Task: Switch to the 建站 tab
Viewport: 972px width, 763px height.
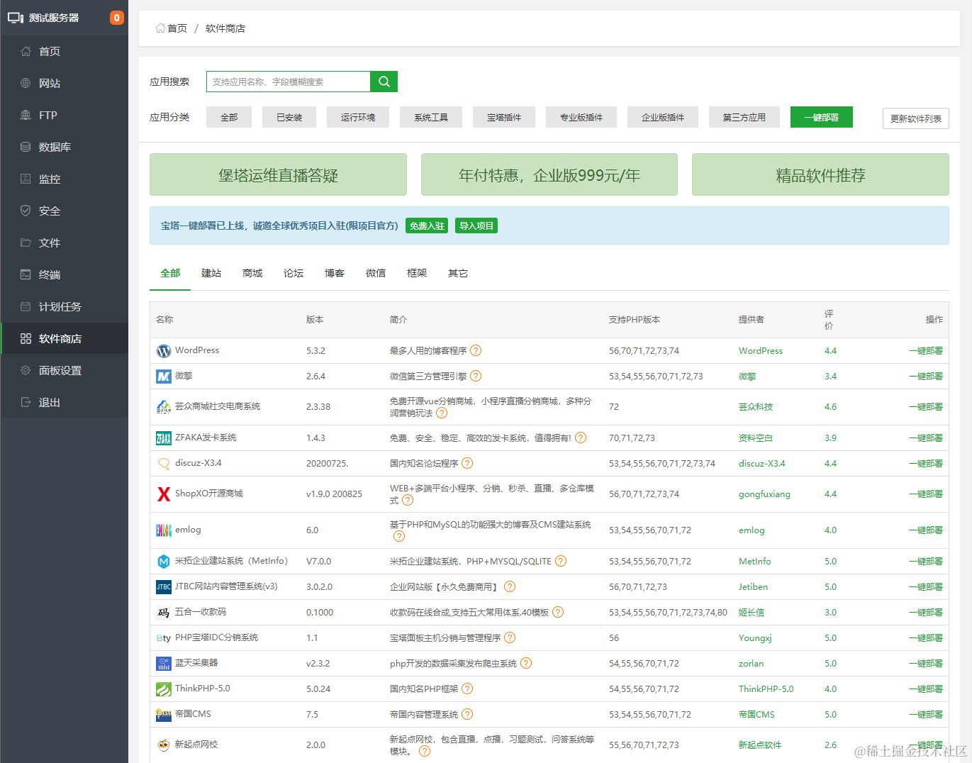Action: pyautogui.click(x=211, y=273)
